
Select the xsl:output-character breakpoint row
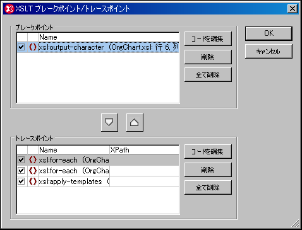98,47
